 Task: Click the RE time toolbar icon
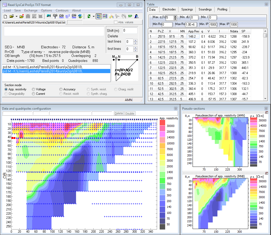click(74, 16)
